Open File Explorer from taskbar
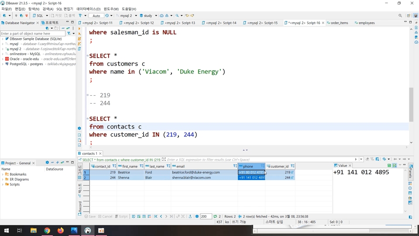Screen dimensions: 419x236 (34, 230)
